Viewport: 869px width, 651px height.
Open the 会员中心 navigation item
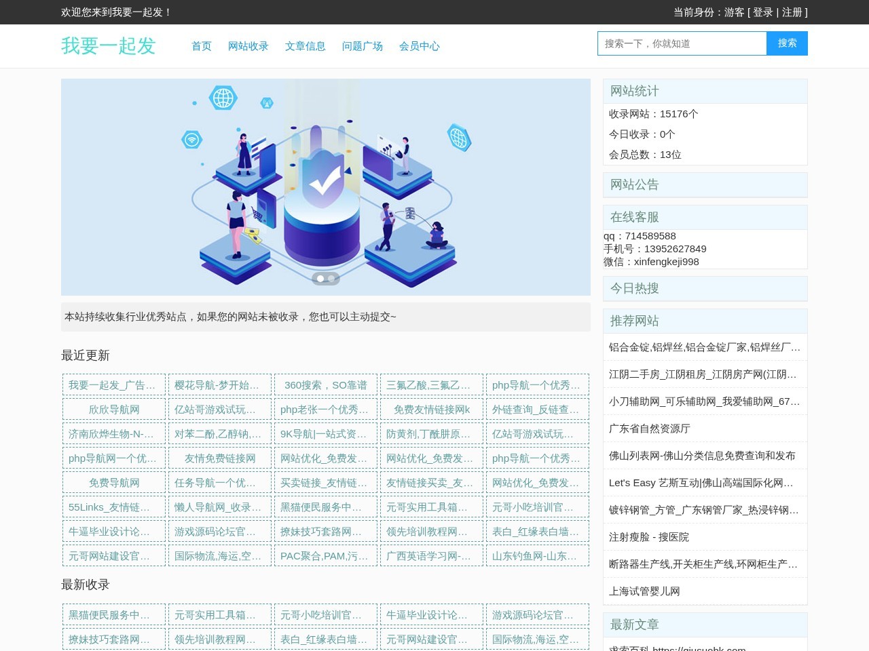point(420,46)
